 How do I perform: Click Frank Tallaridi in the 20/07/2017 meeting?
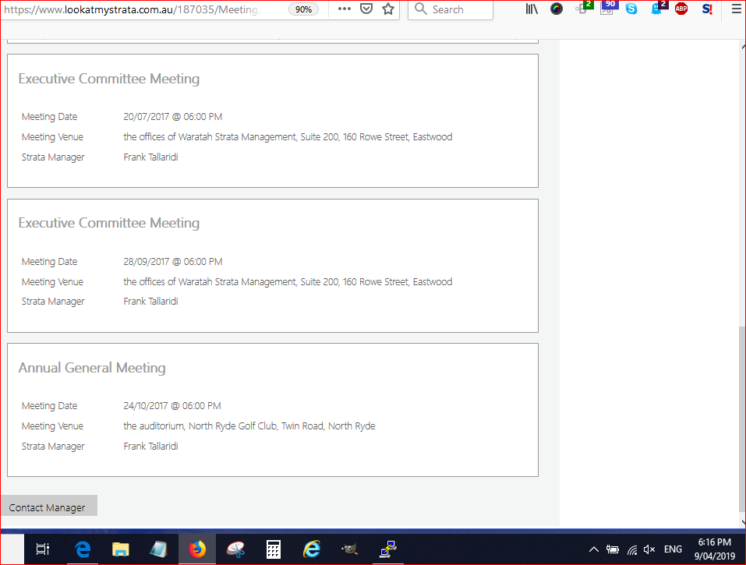pyautogui.click(x=150, y=157)
